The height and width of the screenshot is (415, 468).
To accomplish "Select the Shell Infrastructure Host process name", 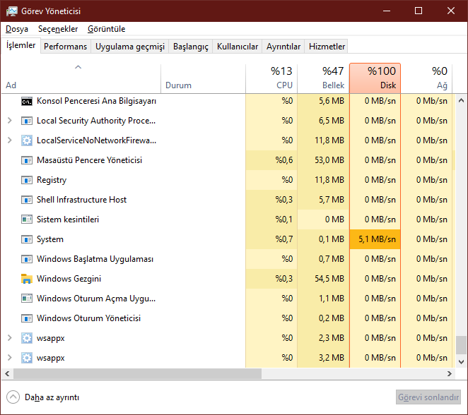I will (81, 200).
